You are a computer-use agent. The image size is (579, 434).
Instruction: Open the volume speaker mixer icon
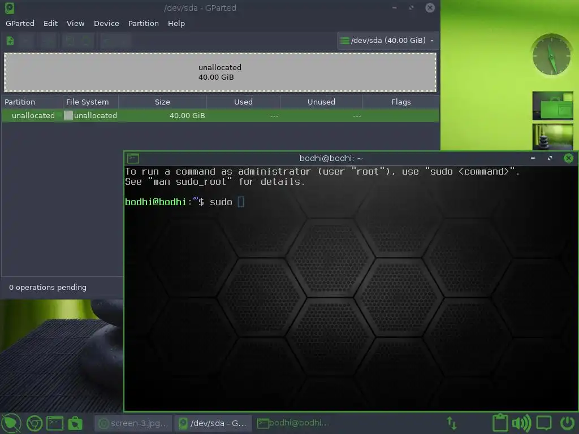[521, 423]
